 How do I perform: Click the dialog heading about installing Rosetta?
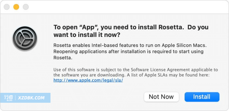tap(131, 31)
